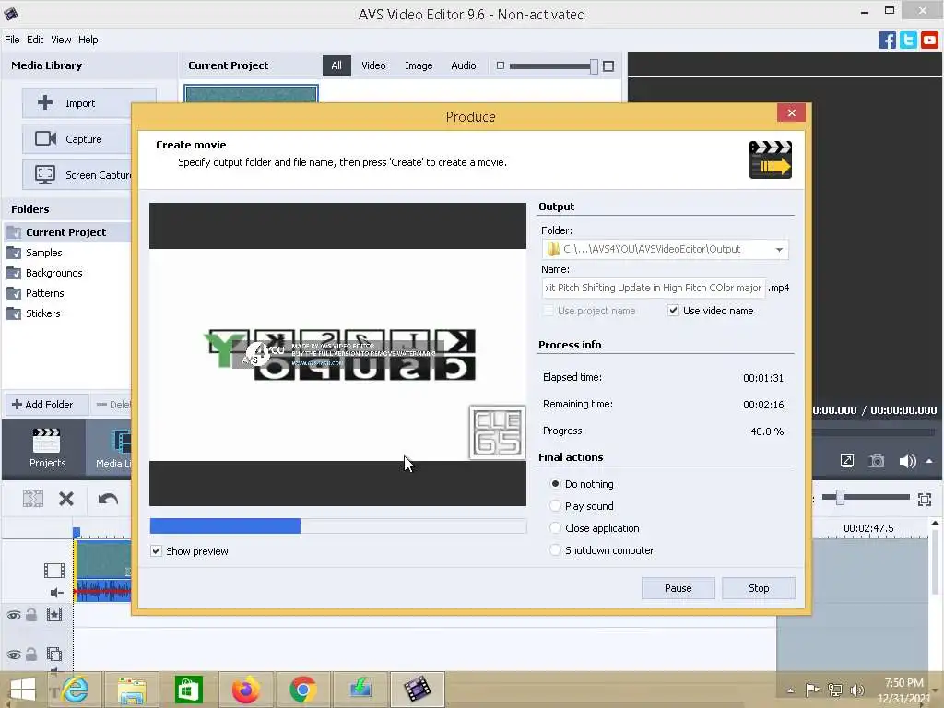Adjust the timeline zoom slider
This screenshot has height=708, width=944.
click(840, 497)
